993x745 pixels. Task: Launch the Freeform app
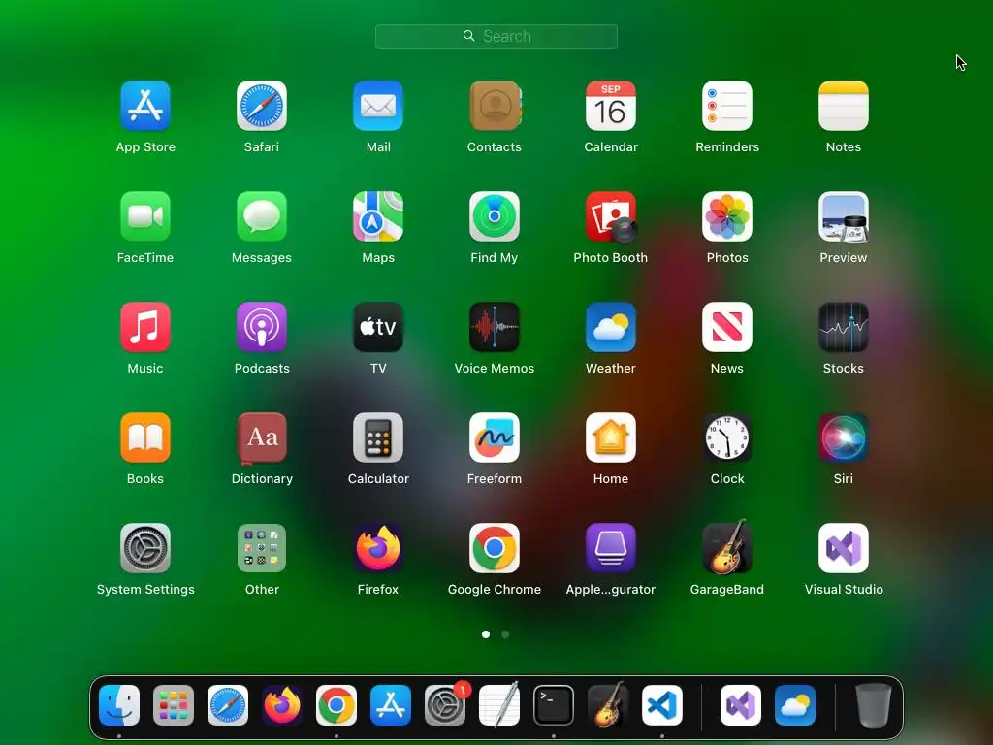[495, 437]
